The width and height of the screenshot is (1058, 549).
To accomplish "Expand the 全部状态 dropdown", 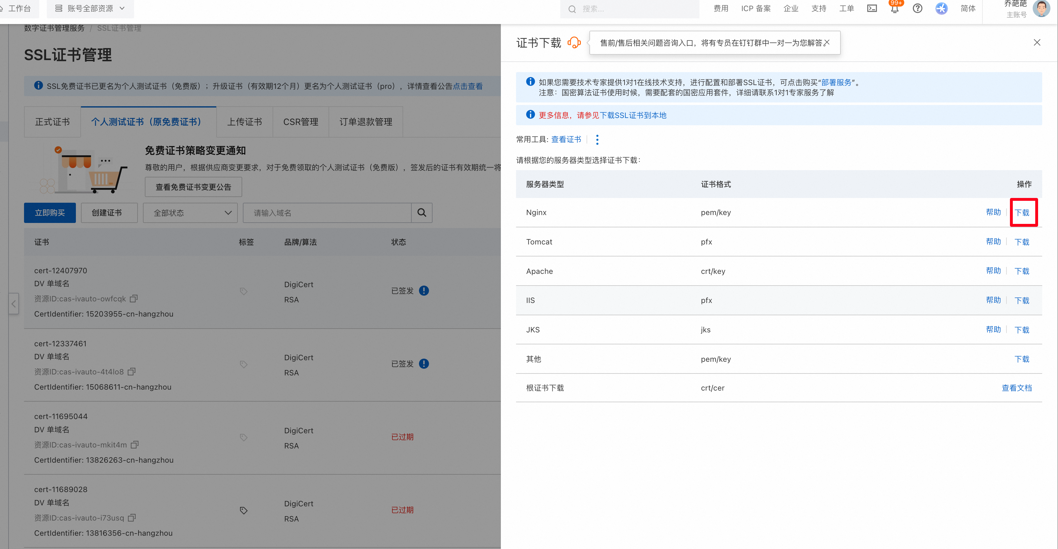I will pyautogui.click(x=190, y=213).
